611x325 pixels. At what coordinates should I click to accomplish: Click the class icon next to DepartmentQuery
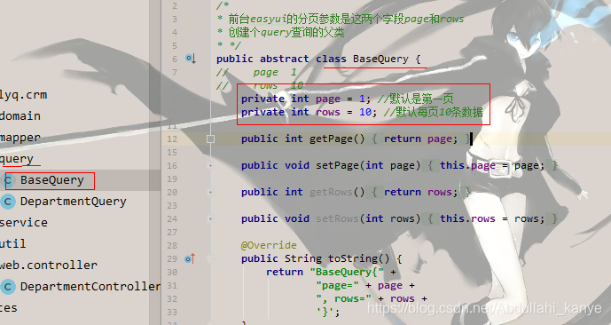pyautogui.click(x=7, y=202)
